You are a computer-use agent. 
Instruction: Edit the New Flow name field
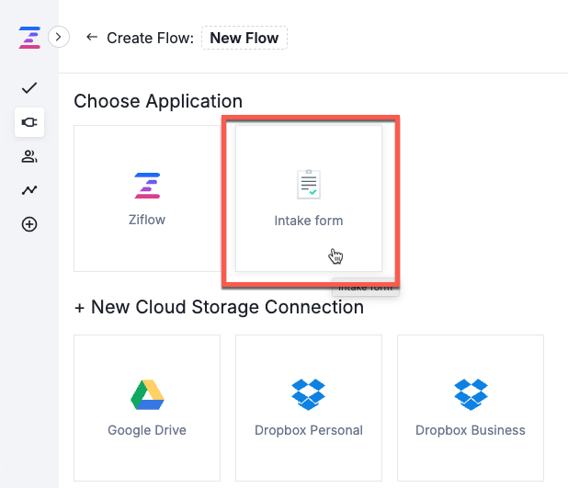click(x=244, y=38)
